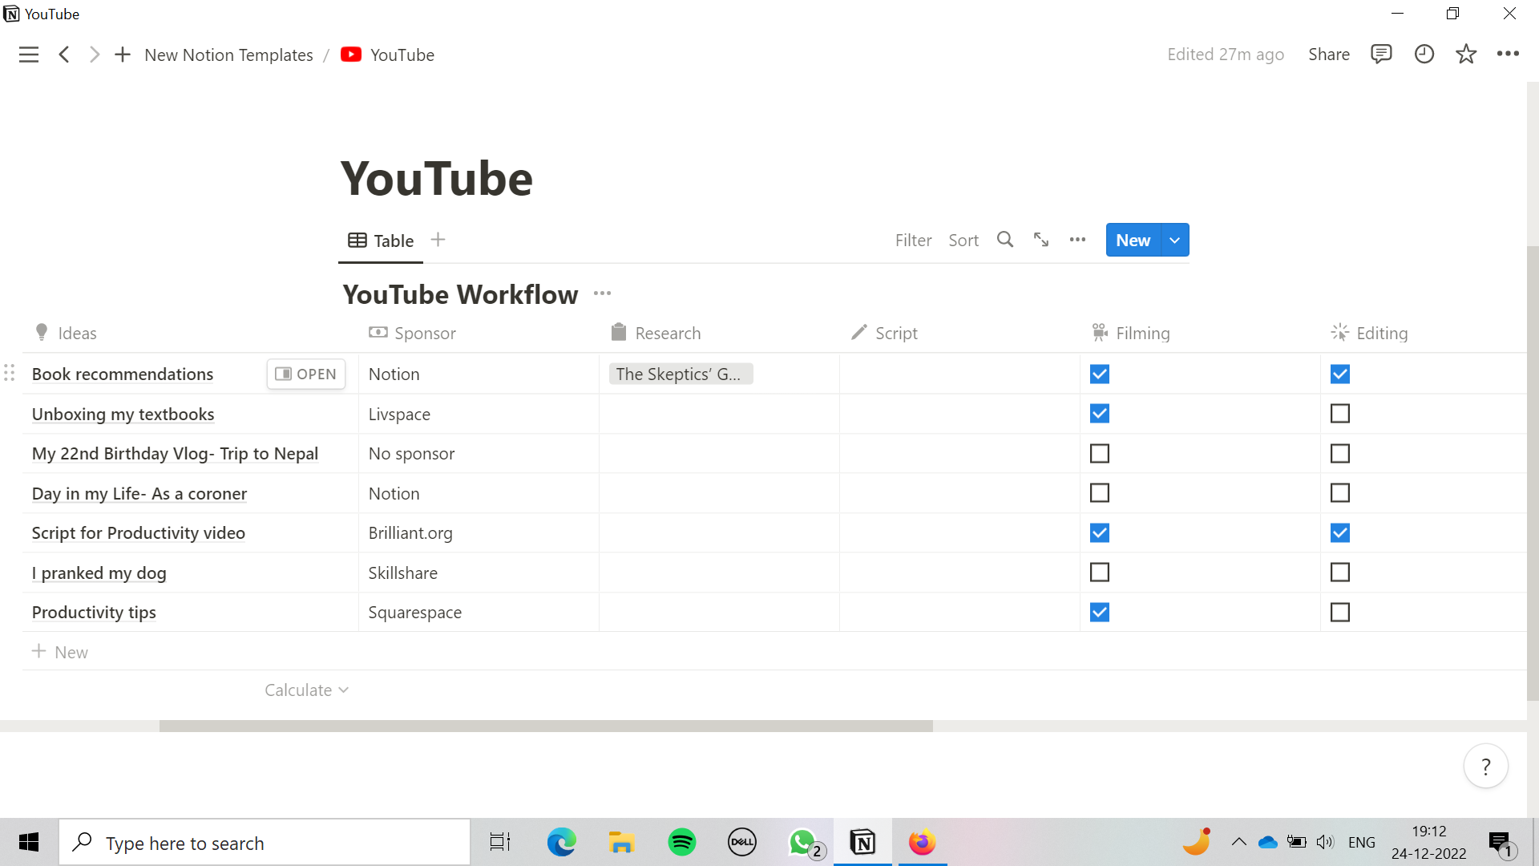1539x866 pixels.
Task: Open the table options ellipsis icon
Action: (1076, 240)
